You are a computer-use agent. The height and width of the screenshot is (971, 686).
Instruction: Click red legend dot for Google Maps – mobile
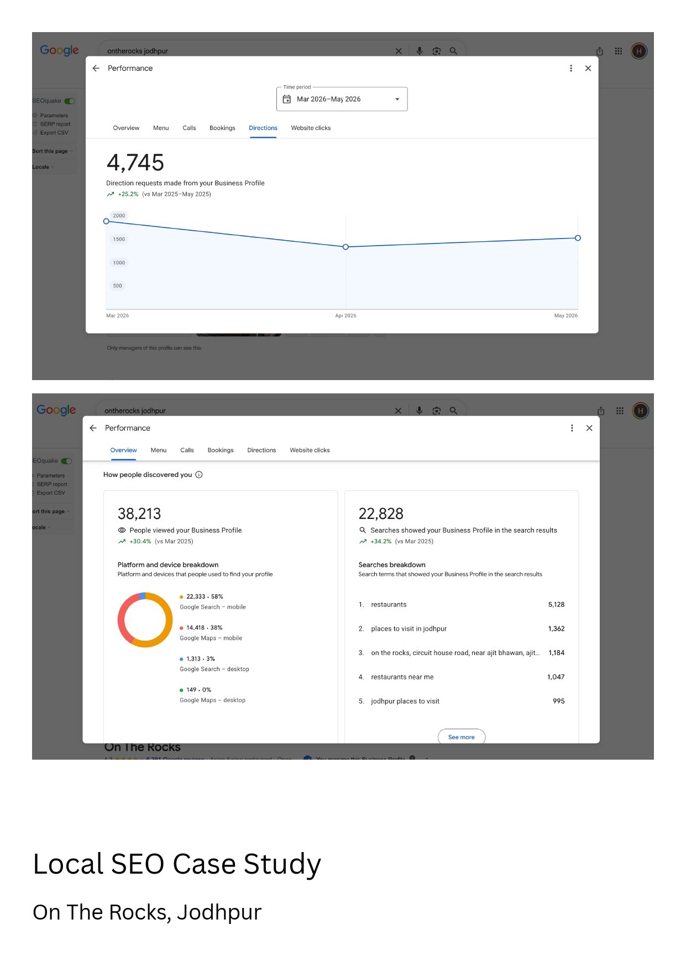pos(181,628)
